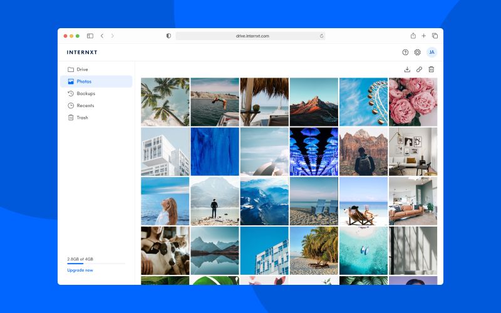Open the living room gallery wall photo
501x313 pixels.
tap(413, 151)
